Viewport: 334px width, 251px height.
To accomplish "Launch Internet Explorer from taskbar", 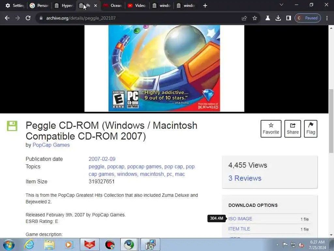I will click(29, 244).
